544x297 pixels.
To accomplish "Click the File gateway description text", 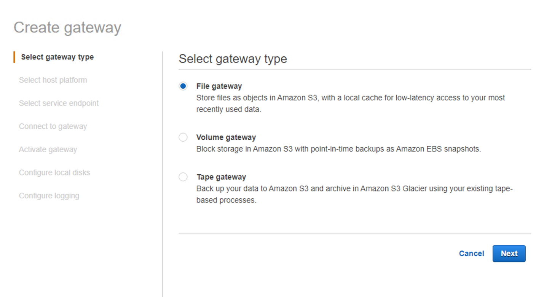I will [x=350, y=103].
